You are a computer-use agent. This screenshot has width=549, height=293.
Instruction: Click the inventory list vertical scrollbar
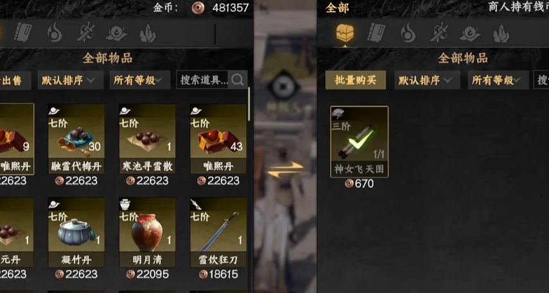(x=249, y=103)
